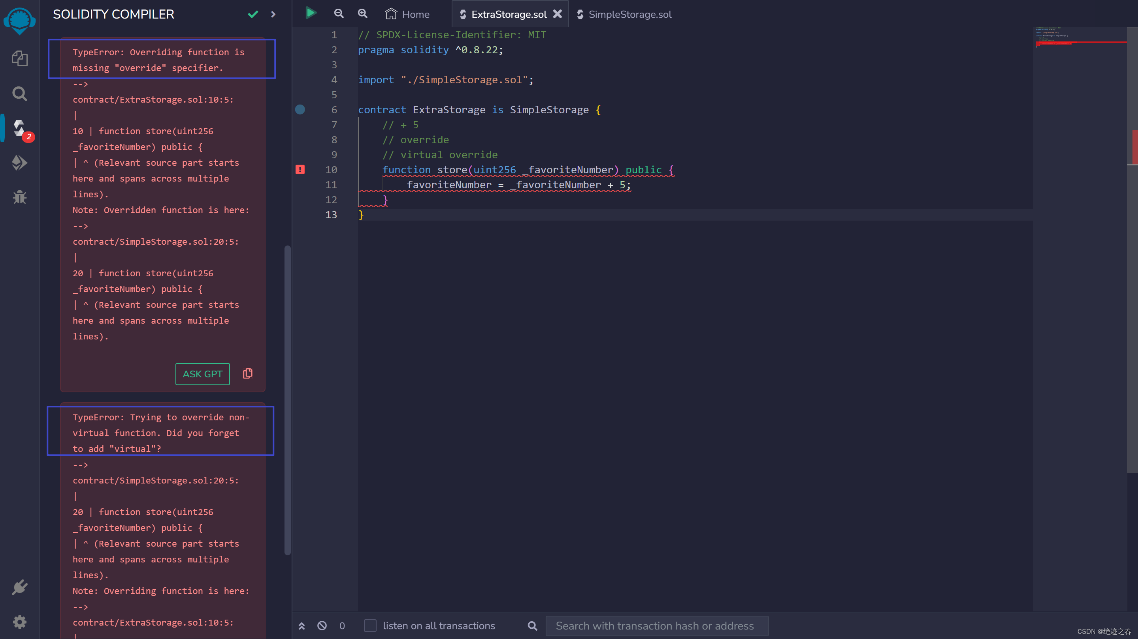
Task: Open the Plugin manager plug icon
Action: (19, 587)
